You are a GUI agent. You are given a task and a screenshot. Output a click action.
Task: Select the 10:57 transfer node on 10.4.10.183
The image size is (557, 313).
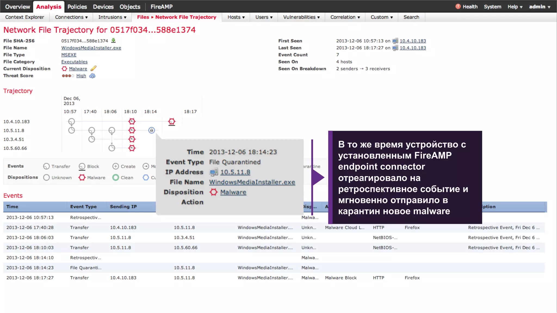72,121
